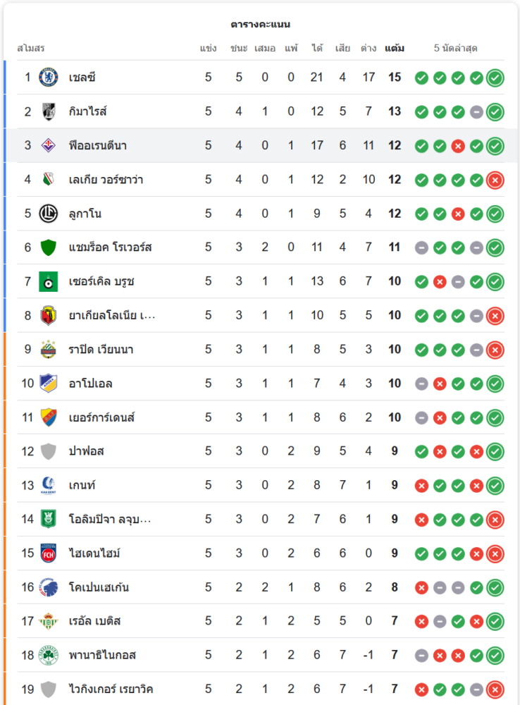Click Rapid Wien's latest red loss icon
520x705 pixels.
[495, 350]
